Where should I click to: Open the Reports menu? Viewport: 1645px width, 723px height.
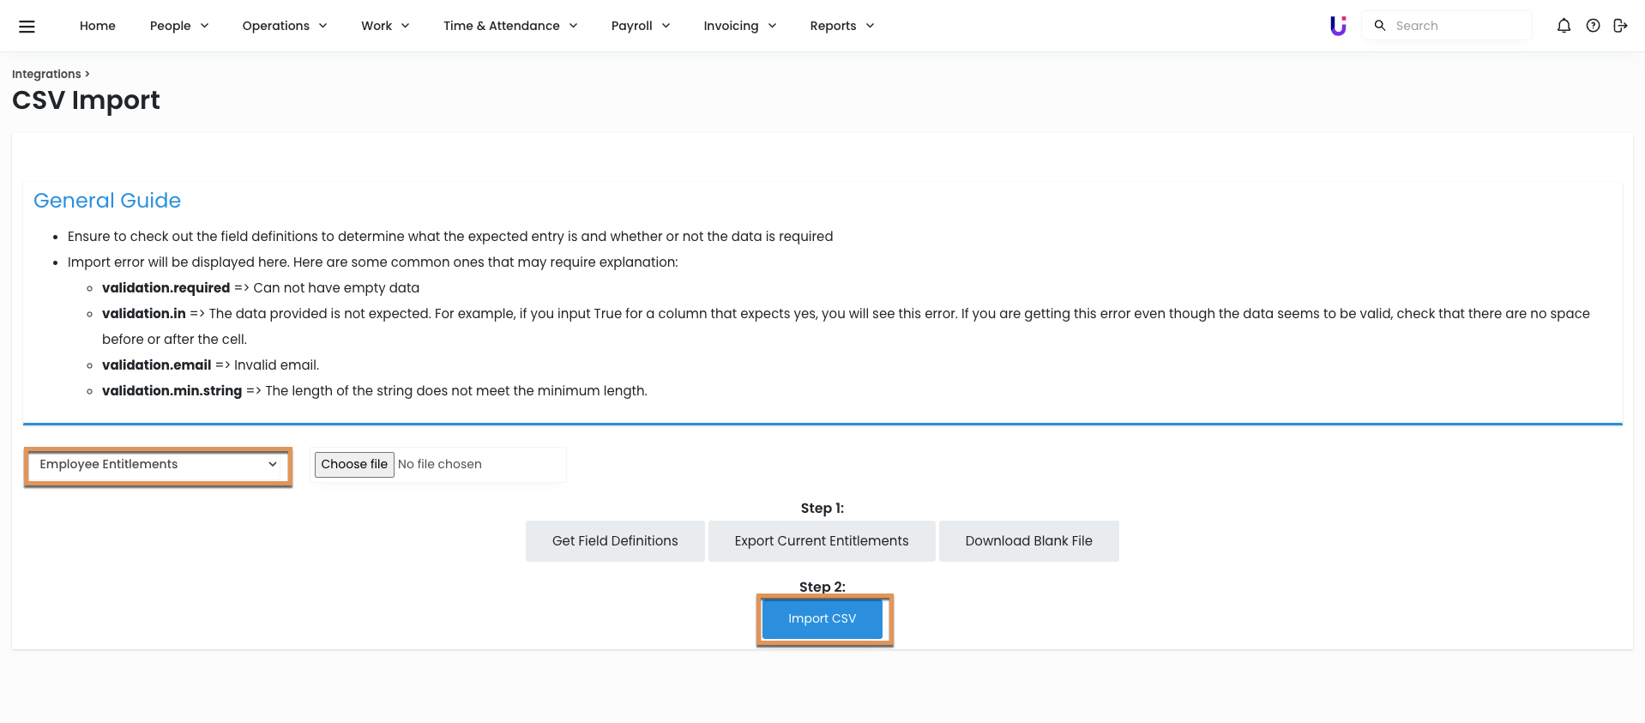pyautogui.click(x=841, y=26)
